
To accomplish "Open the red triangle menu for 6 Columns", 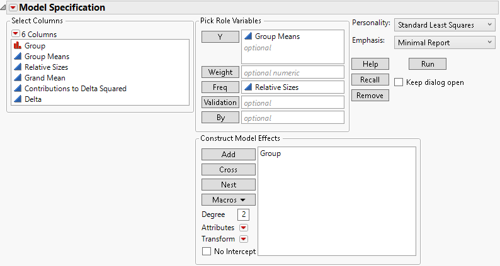I will (x=16, y=34).
